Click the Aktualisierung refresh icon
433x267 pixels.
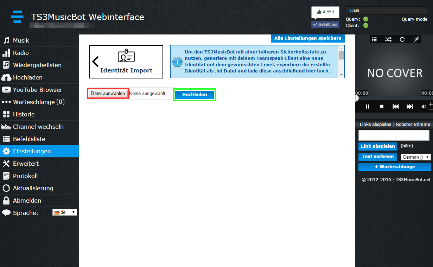6,188
